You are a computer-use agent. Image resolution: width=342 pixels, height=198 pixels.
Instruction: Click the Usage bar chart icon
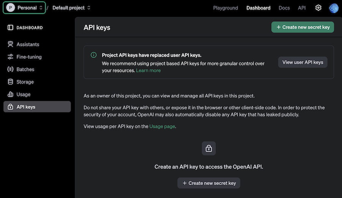10,94
